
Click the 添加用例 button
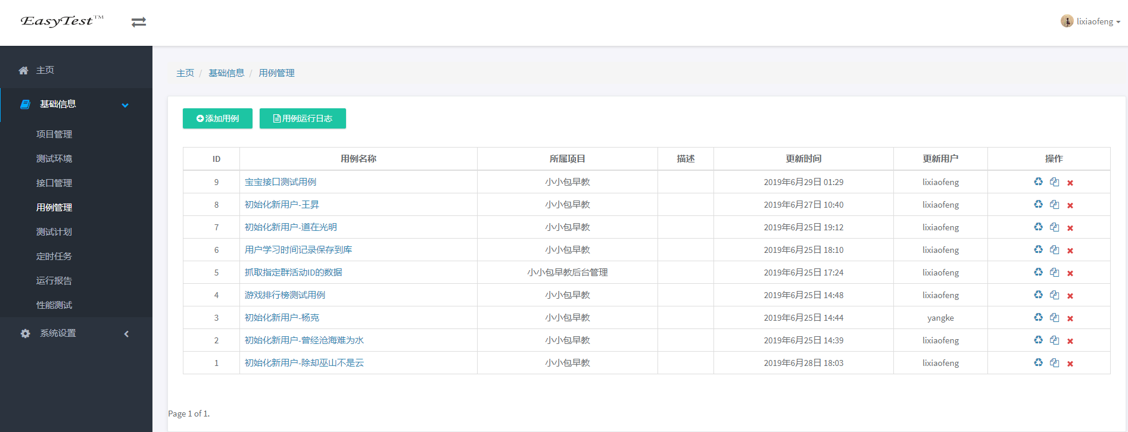[x=217, y=118]
